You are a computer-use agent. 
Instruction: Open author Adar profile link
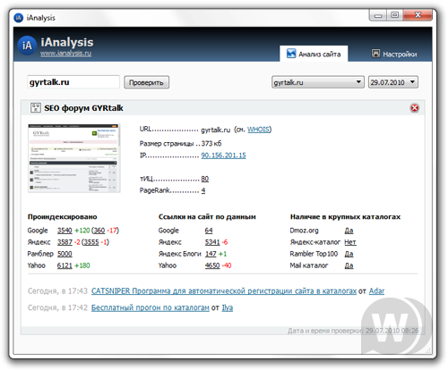376,291
